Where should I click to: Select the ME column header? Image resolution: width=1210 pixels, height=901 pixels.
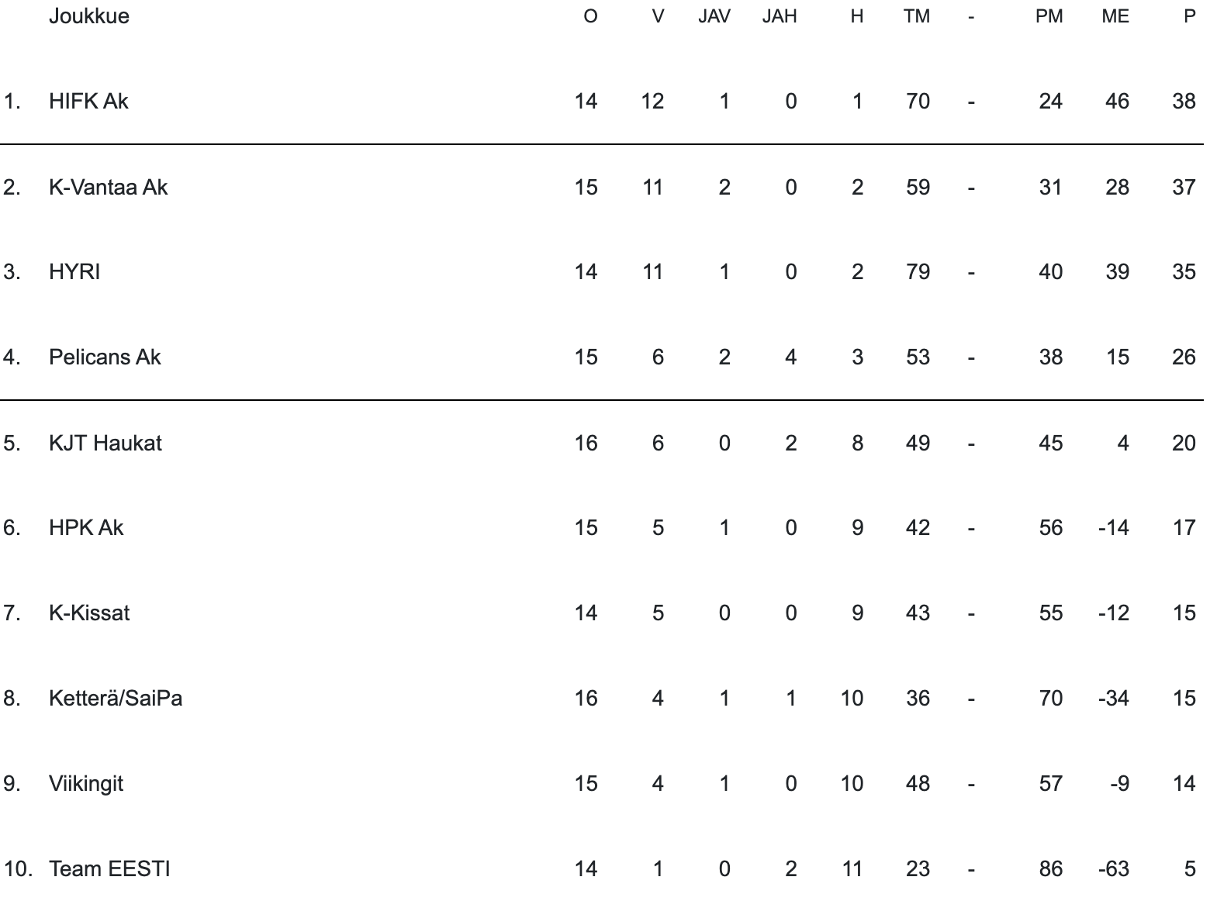tap(1115, 16)
